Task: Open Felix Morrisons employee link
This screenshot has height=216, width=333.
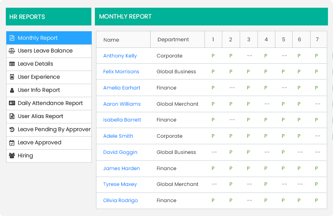Action: tap(121, 71)
